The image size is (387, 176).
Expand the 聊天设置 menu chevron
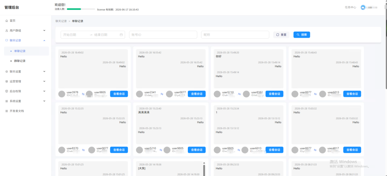pyautogui.click(x=44, y=71)
